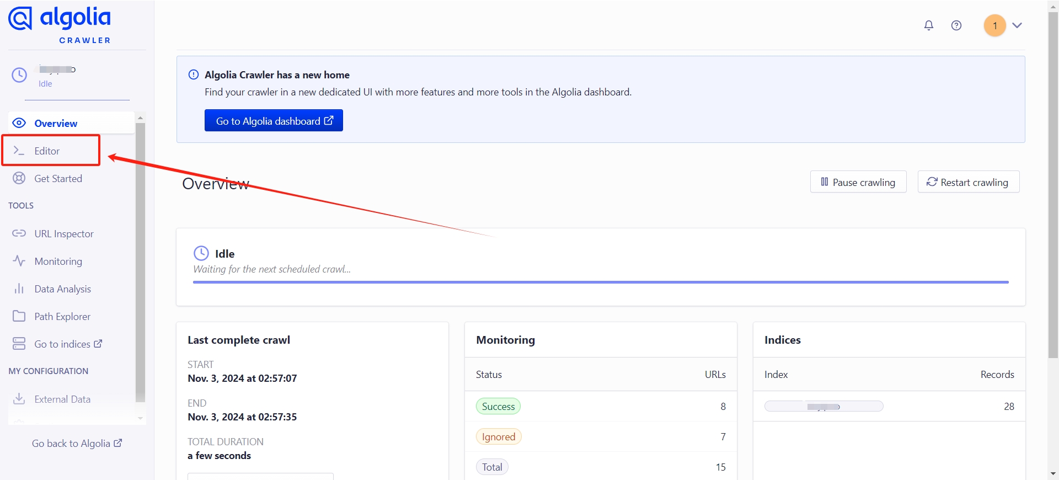Click the Pause crawling button
Image resolution: width=1059 pixels, height=480 pixels.
(x=858, y=182)
